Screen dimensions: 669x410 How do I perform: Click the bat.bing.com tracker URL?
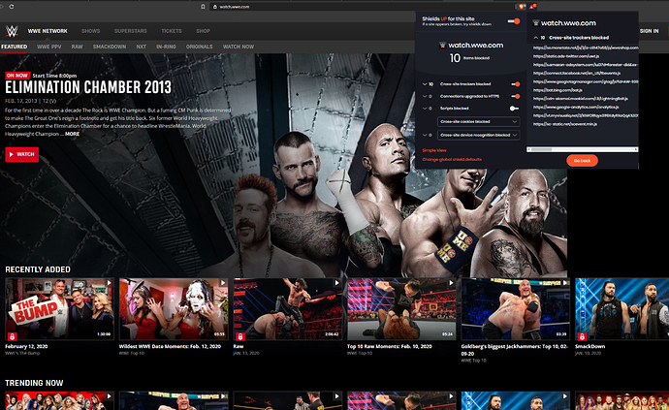coord(557,90)
